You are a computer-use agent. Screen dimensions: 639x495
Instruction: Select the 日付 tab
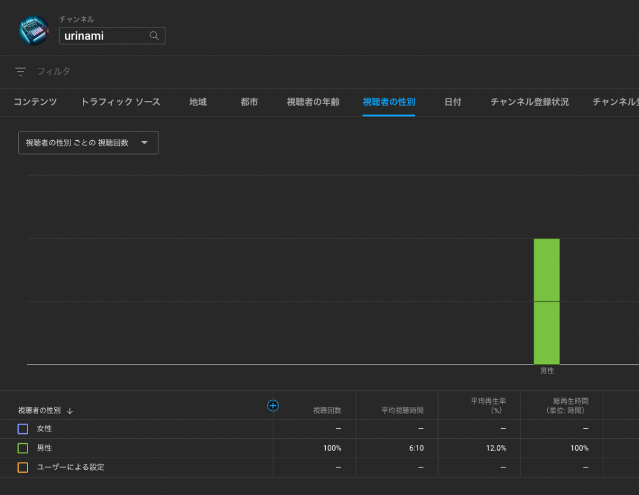(x=452, y=102)
